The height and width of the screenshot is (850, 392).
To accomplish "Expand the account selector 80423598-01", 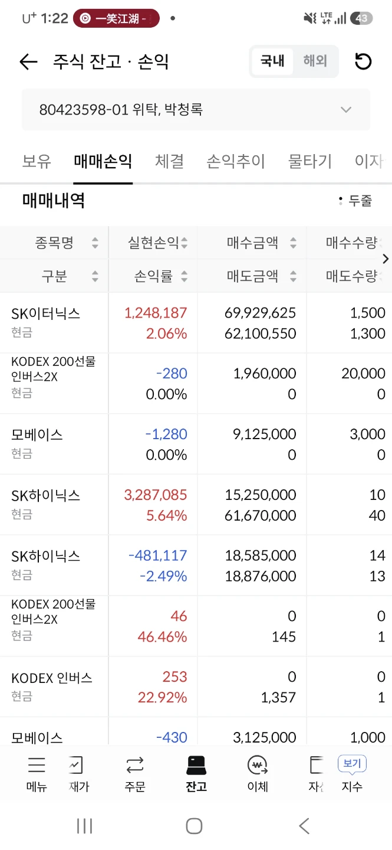I will click(196, 109).
